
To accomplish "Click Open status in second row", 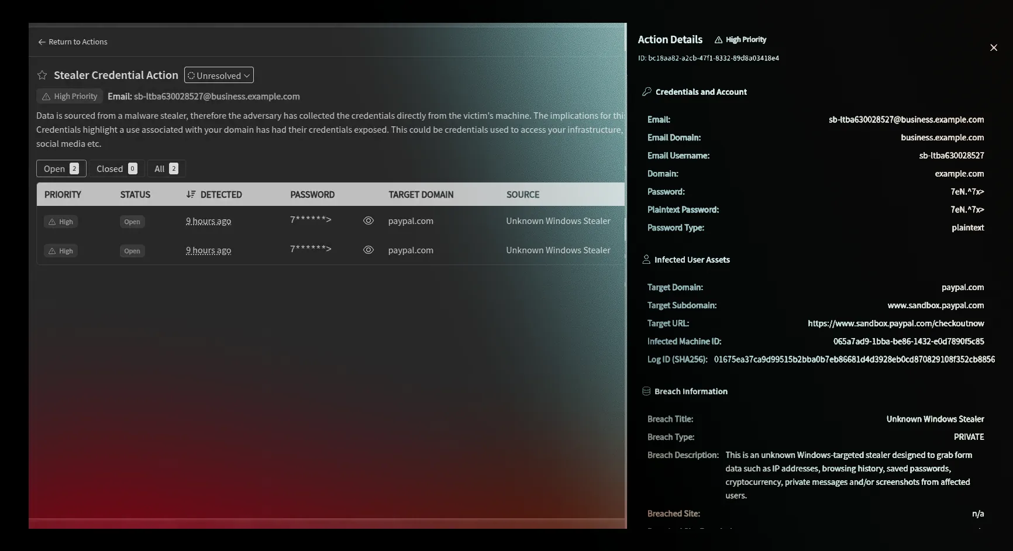I will [x=132, y=251].
